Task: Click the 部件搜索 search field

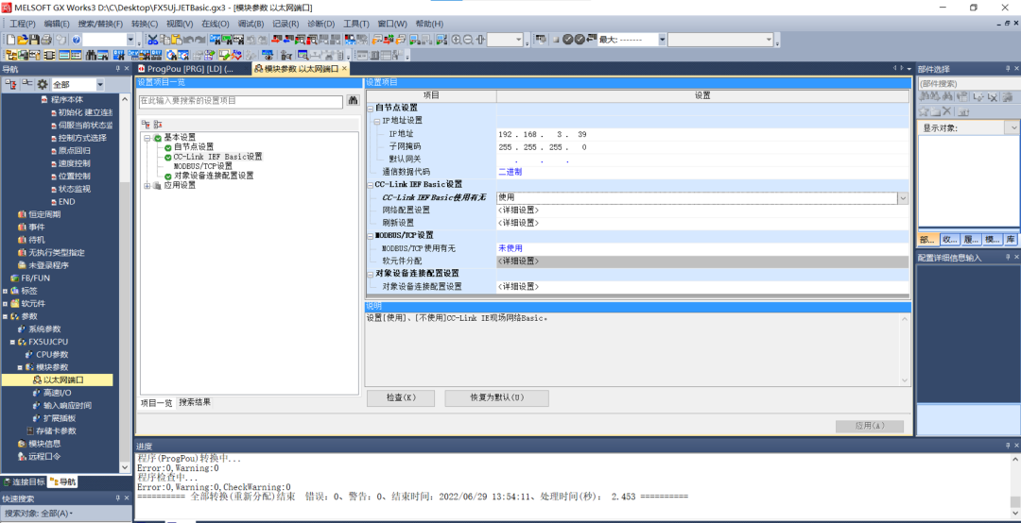Action: point(969,84)
